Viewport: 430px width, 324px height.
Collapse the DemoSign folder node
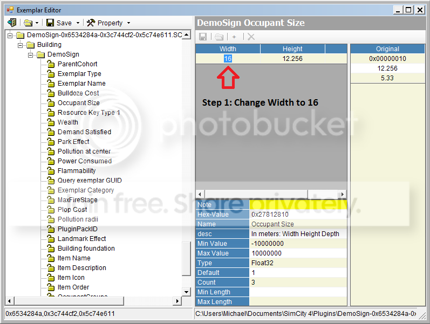pyautogui.click(x=30, y=55)
